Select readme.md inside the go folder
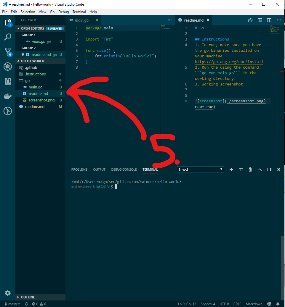 click(x=40, y=93)
